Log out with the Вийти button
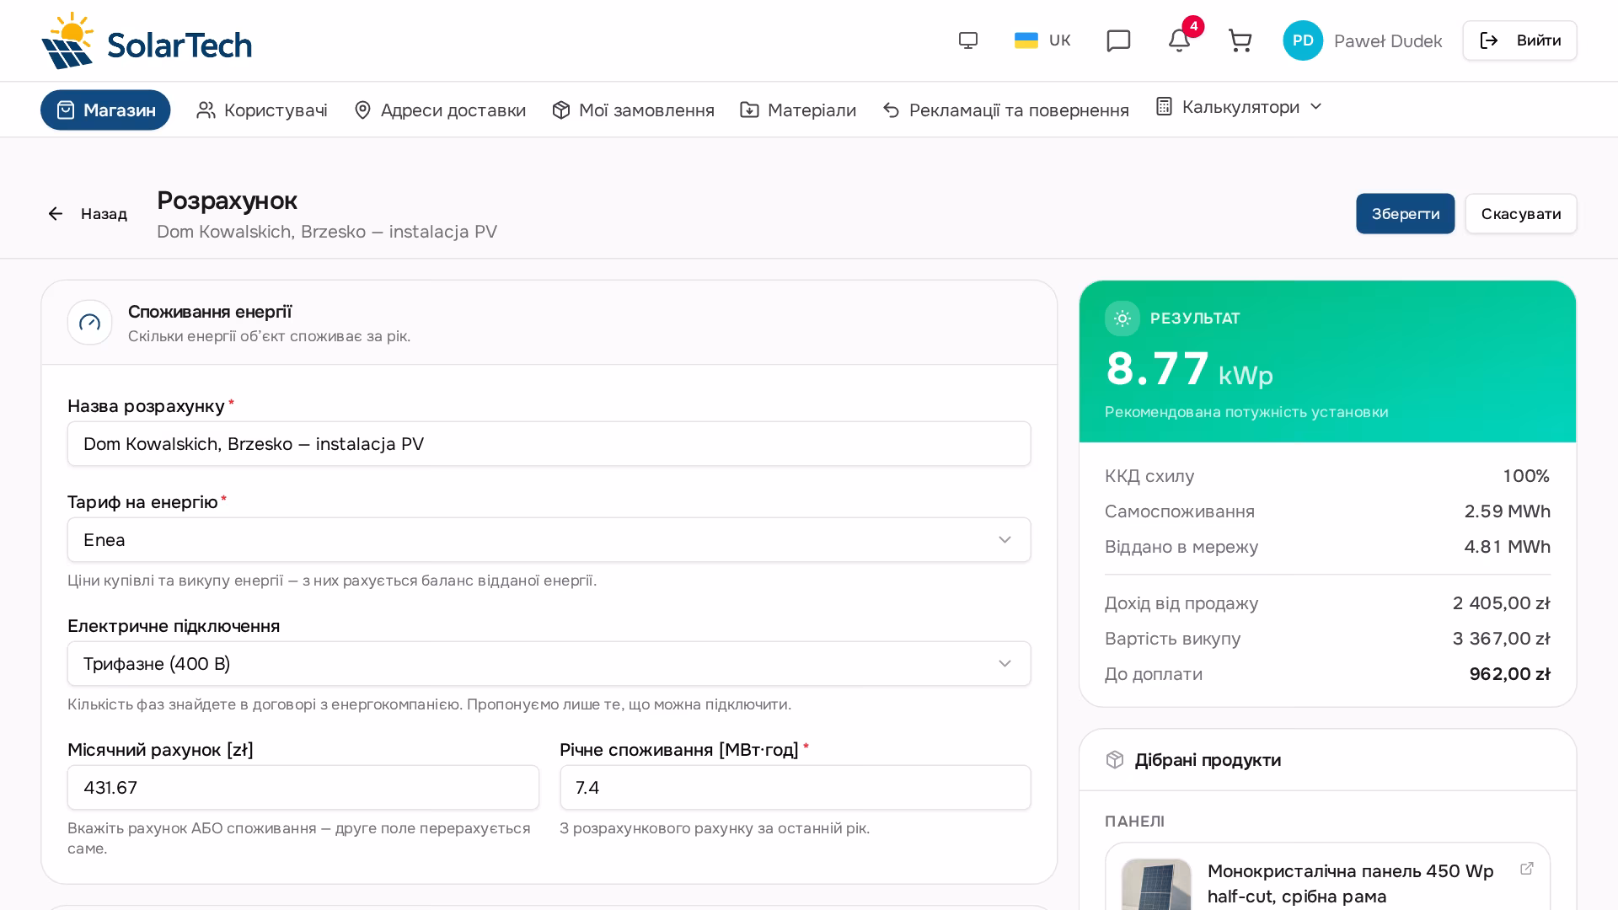Viewport: 1618px width, 910px height. click(1519, 40)
